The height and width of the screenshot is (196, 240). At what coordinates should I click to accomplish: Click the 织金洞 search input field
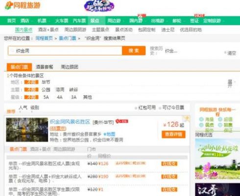coord(65,51)
